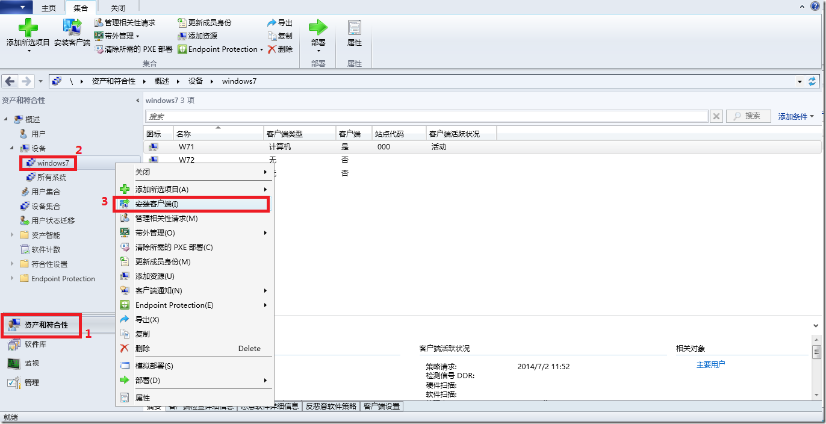Open 带外管理(O) context submenu
Image resolution: width=826 pixels, height=424 pixels.
pos(193,232)
